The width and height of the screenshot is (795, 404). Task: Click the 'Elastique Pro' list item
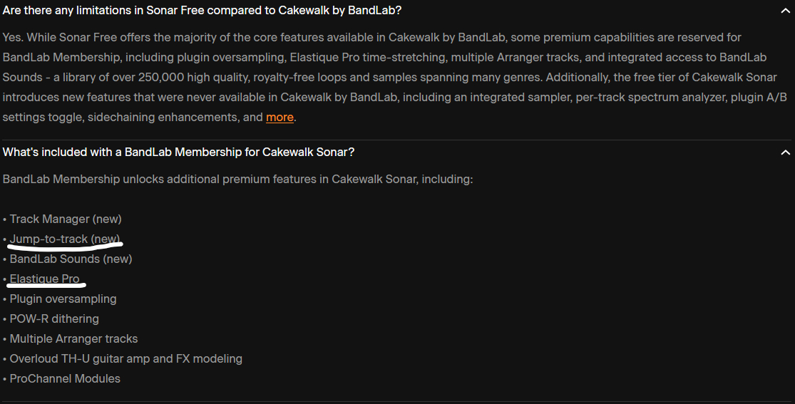[44, 279]
